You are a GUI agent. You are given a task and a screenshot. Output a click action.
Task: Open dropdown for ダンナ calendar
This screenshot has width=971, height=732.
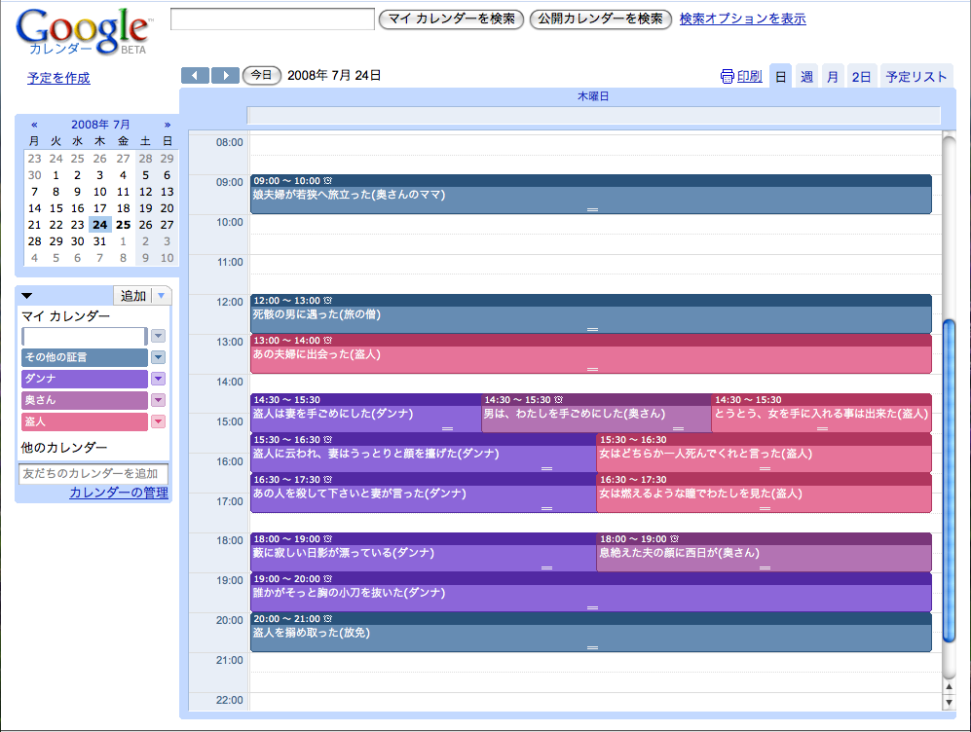tap(159, 379)
